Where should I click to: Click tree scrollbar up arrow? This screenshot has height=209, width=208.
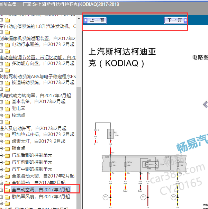pos(79,19)
